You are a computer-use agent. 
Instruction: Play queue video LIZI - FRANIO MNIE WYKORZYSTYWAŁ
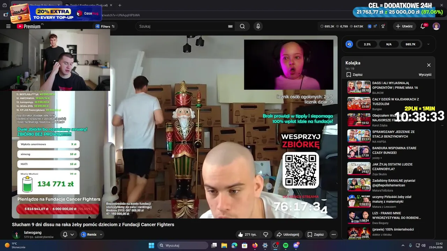click(388, 217)
